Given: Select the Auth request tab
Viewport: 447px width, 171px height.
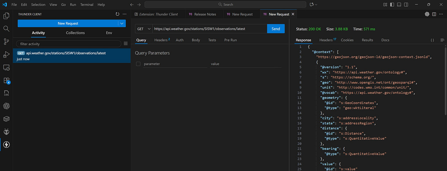Looking at the screenshot, I should (180, 40).
